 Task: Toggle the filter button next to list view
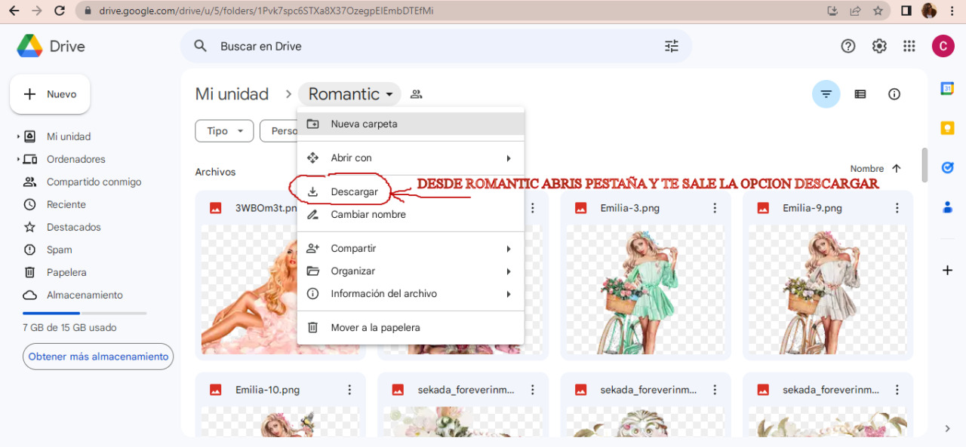click(826, 94)
